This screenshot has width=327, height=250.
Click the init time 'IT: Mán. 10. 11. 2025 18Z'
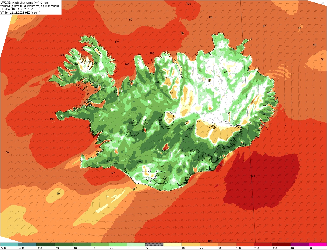click(x=16, y=9)
